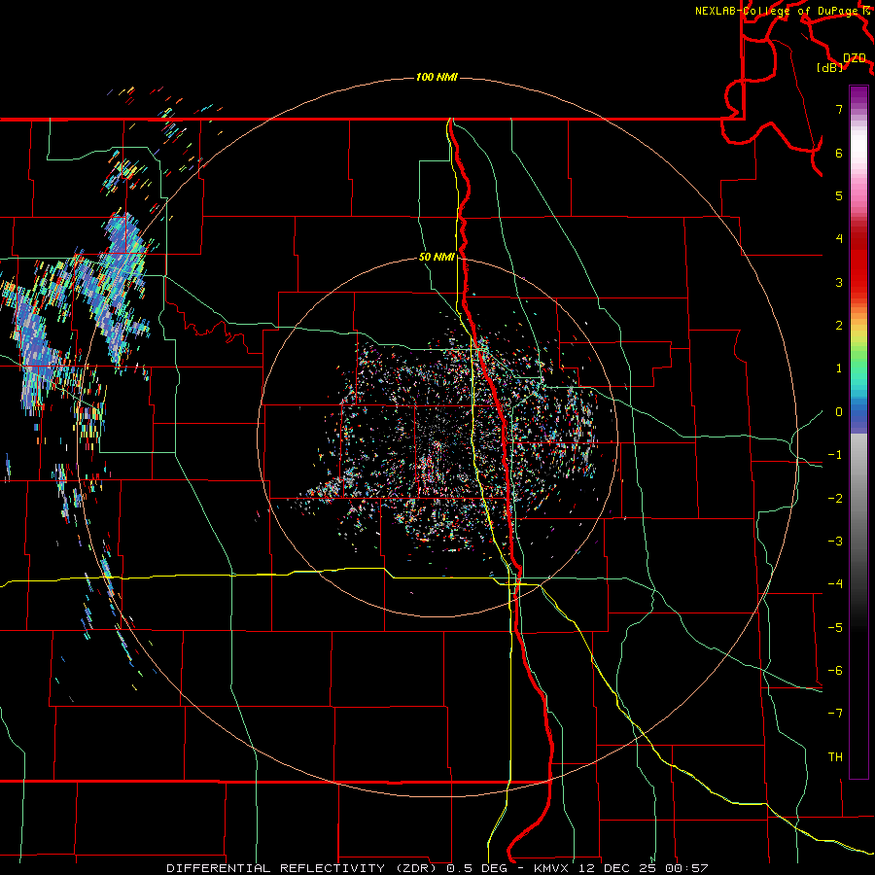Click the -2 tick label on color scale
The height and width of the screenshot is (875, 875).
pos(835,499)
